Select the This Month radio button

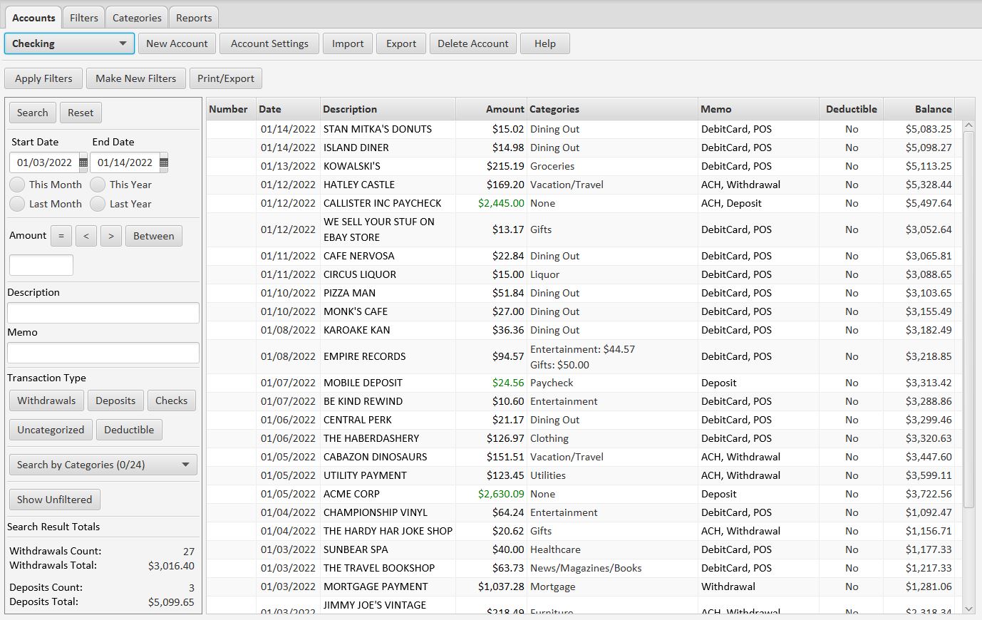pyautogui.click(x=17, y=185)
